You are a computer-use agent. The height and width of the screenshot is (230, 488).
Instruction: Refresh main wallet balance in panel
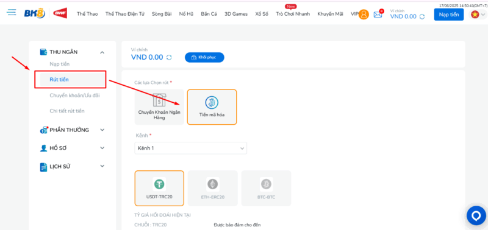coord(169,57)
